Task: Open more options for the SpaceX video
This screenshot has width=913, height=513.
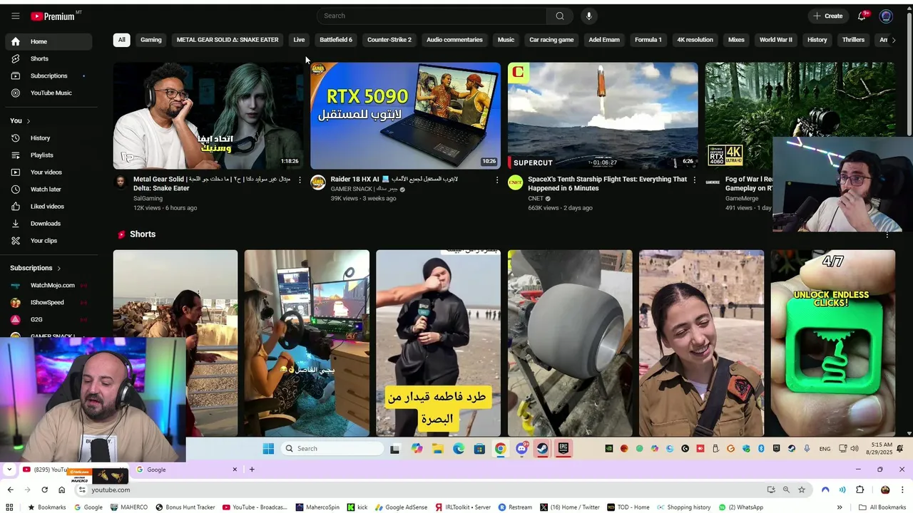Action: [x=695, y=180]
